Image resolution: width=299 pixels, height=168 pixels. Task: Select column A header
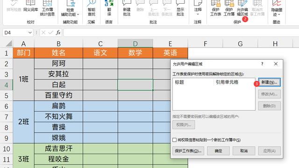pyautogui.click(x=23, y=43)
